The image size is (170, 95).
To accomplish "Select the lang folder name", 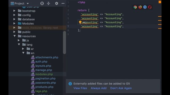I will [x=29, y=45].
